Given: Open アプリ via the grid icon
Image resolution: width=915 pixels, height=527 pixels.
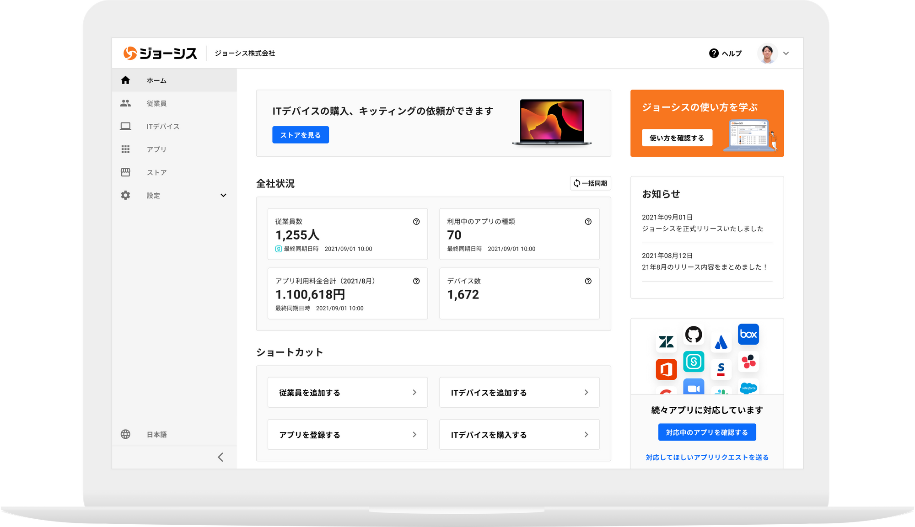Looking at the screenshot, I should [x=125, y=149].
